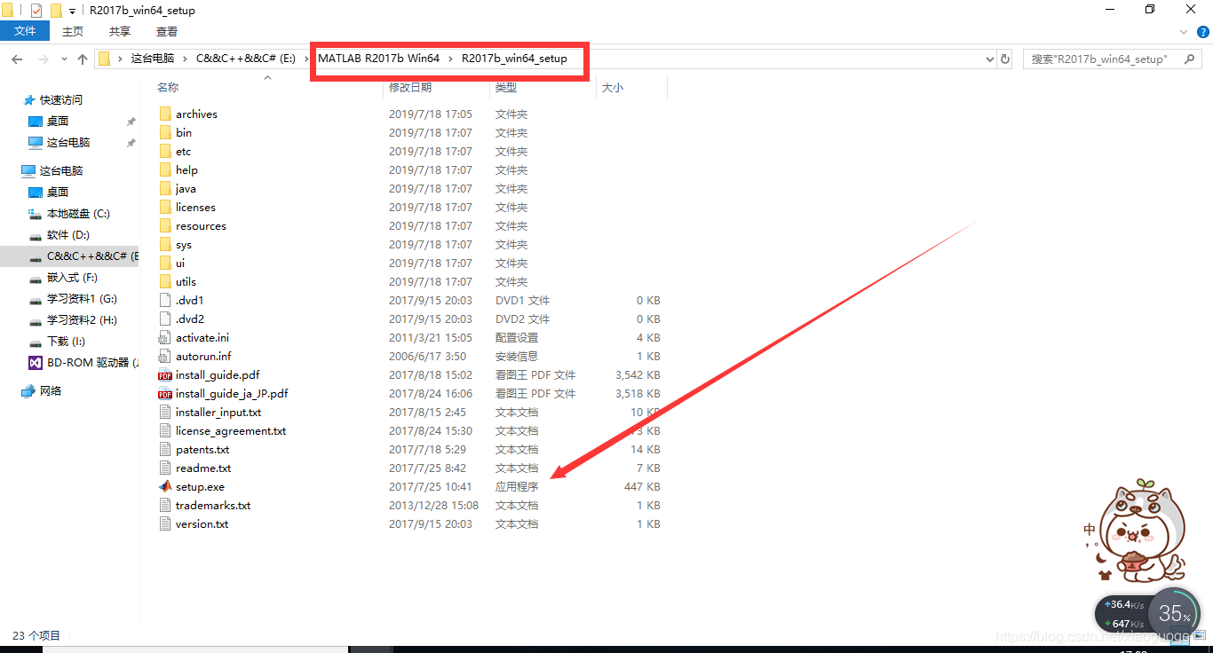Click the Back navigation arrow
Image resolution: width=1213 pixels, height=653 pixels.
point(17,59)
